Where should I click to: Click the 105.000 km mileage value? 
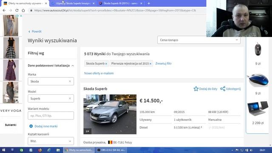tap(147, 112)
